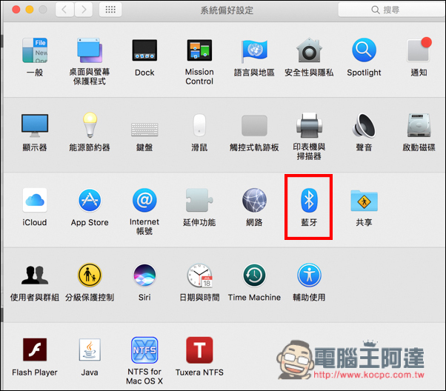Open 印表機與掃描器 preferences

click(309, 125)
